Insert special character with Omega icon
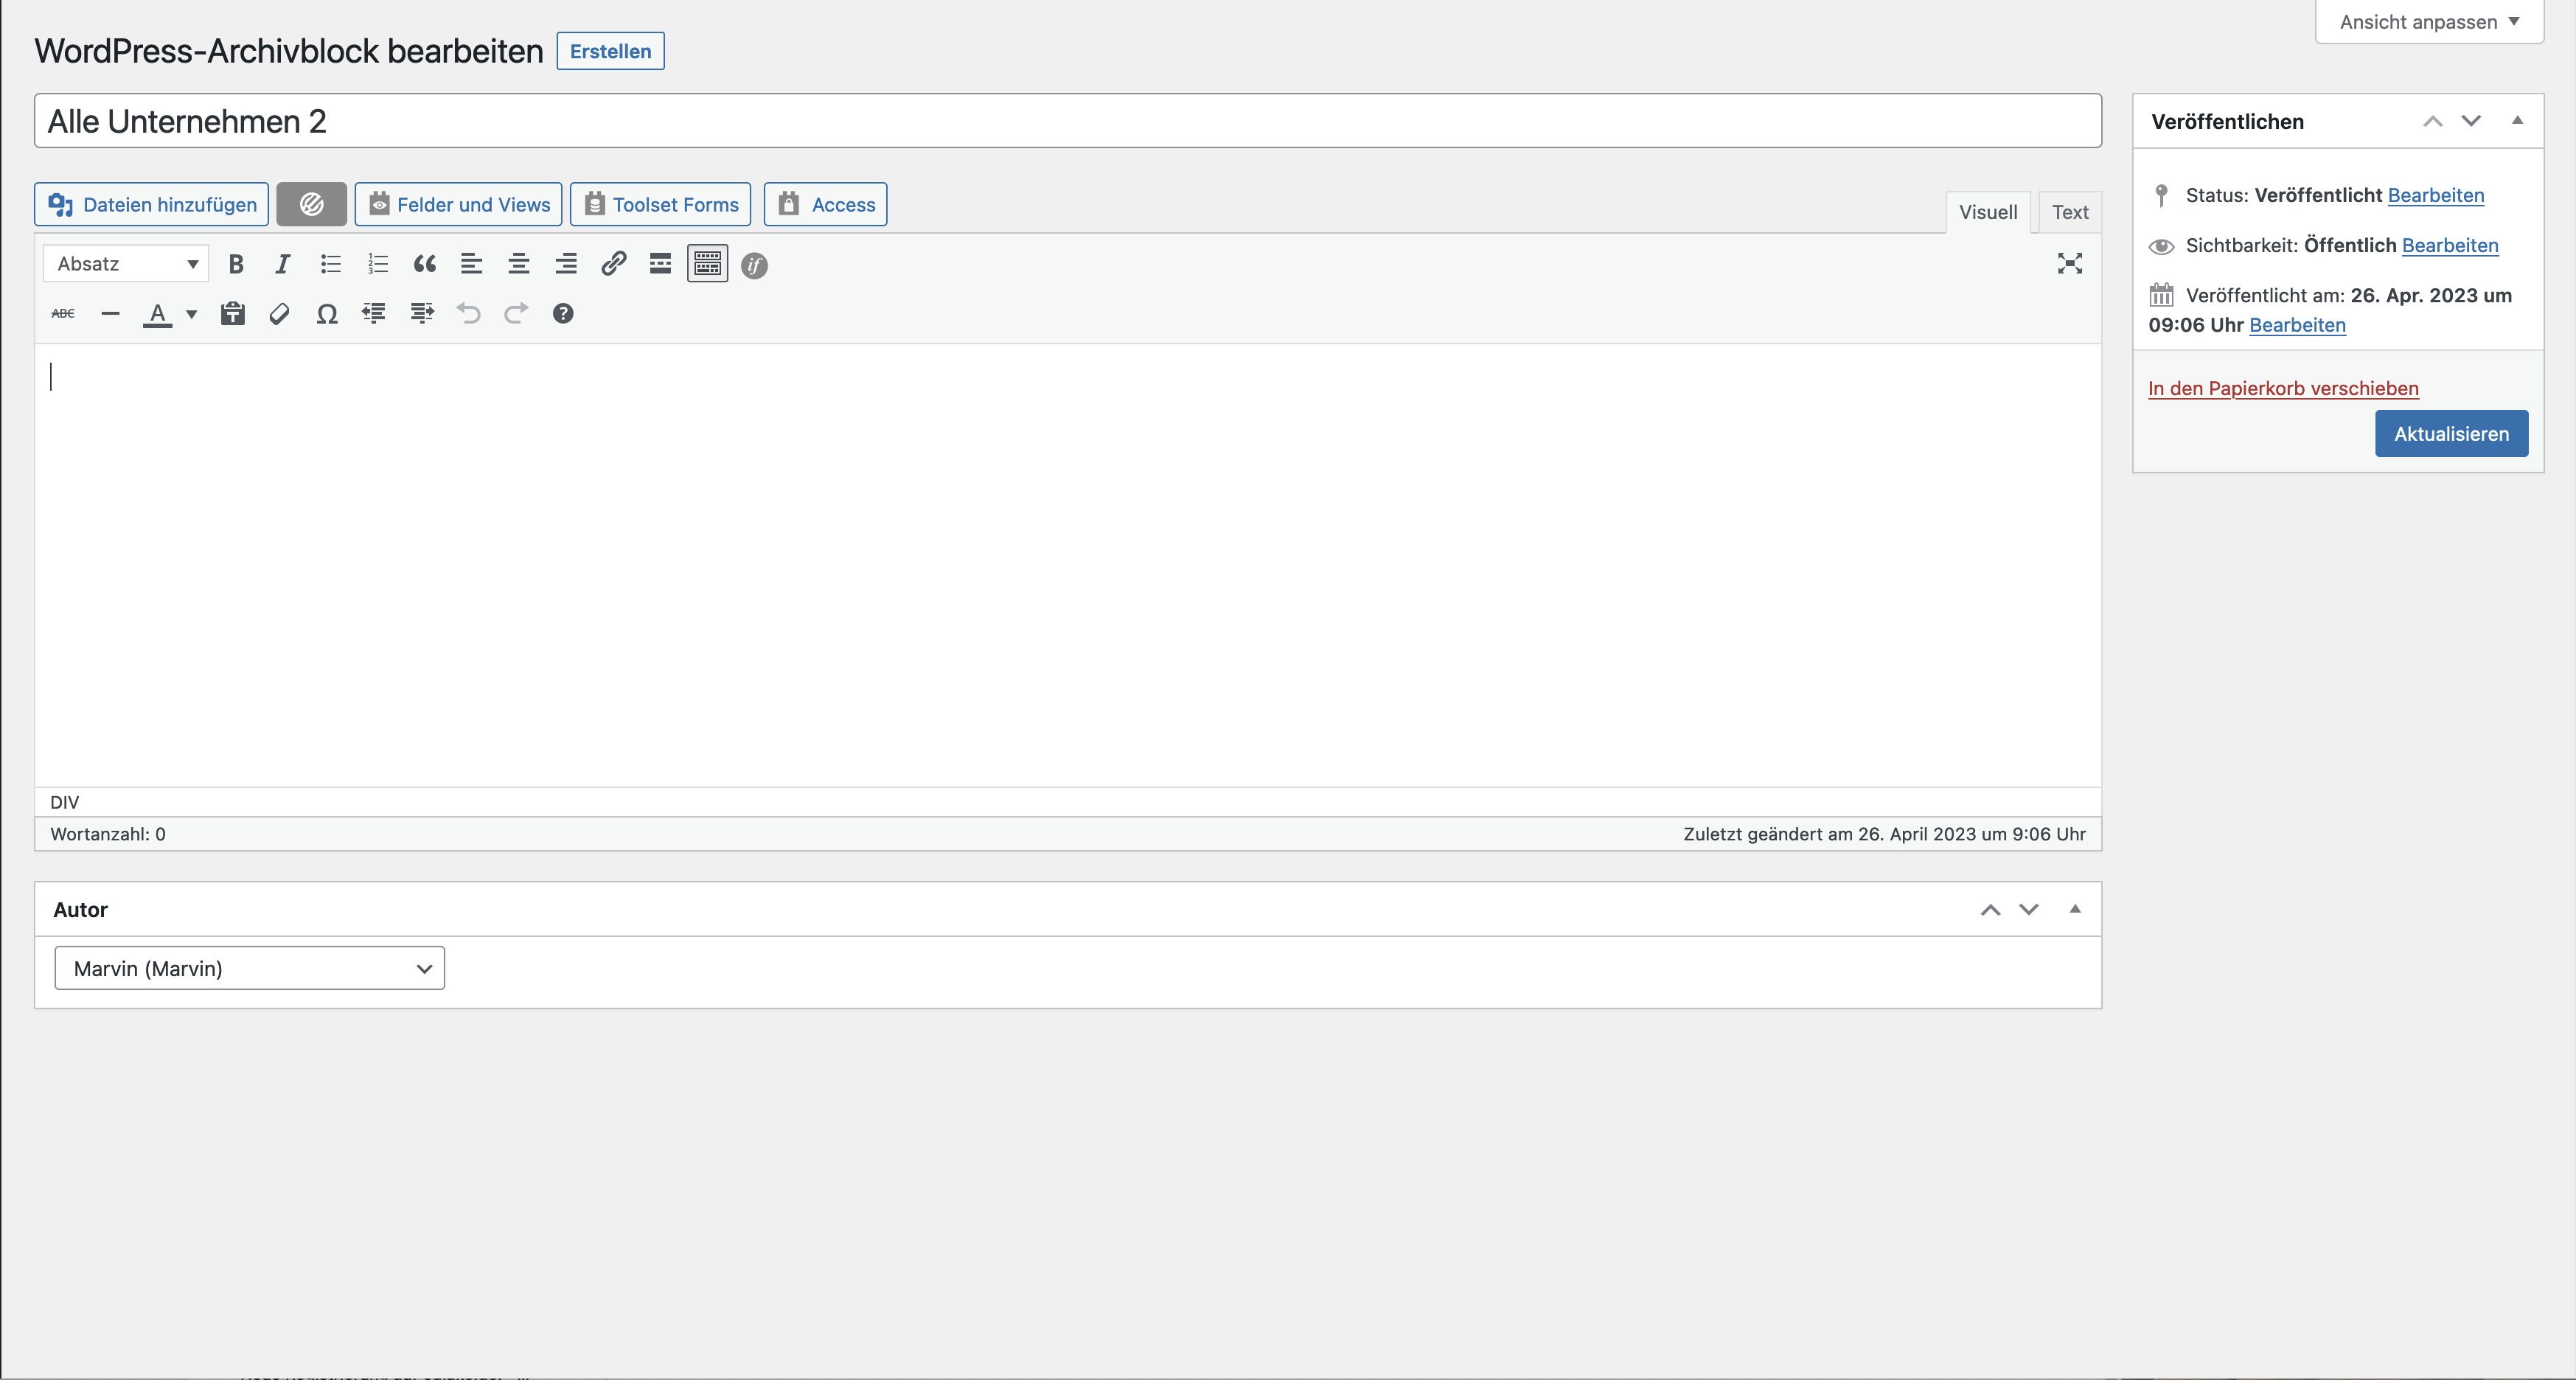This screenshot has height=1380, width=2576. (x=326, y=314)
